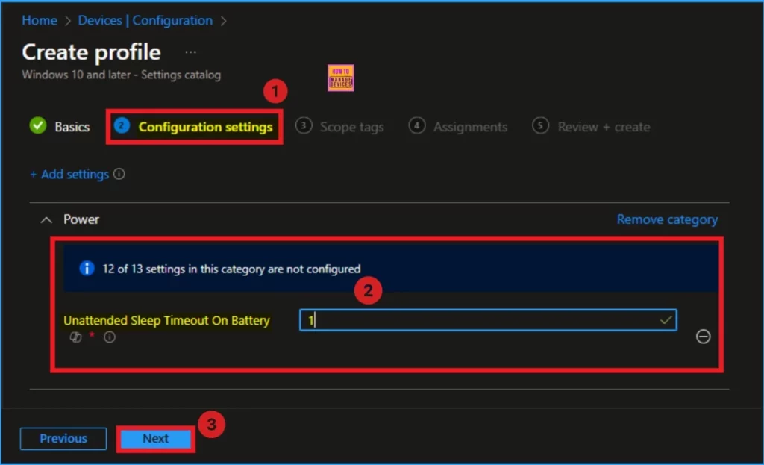
Task: Select the Assignments step
Action: (x=458, y=127)
